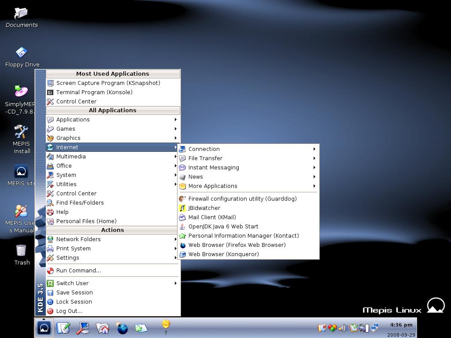Expand the Switch User submenu

pyautogui.click(x=72, y=283)
